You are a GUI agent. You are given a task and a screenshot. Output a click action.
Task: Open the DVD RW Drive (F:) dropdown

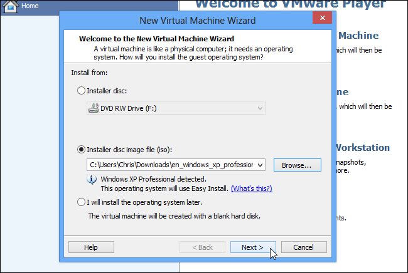(176, 108)
